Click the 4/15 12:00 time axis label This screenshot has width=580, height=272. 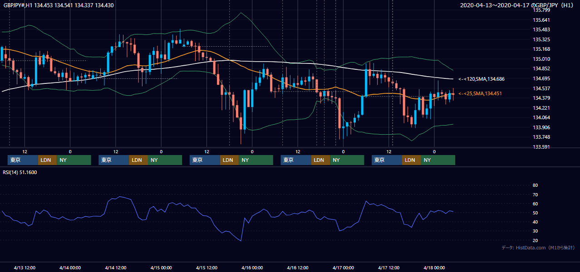(206, 267)
